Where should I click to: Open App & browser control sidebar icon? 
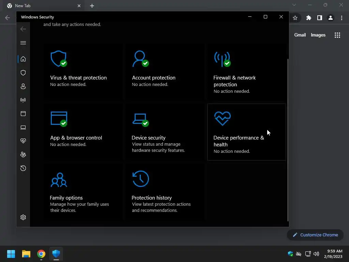(23, 114)
